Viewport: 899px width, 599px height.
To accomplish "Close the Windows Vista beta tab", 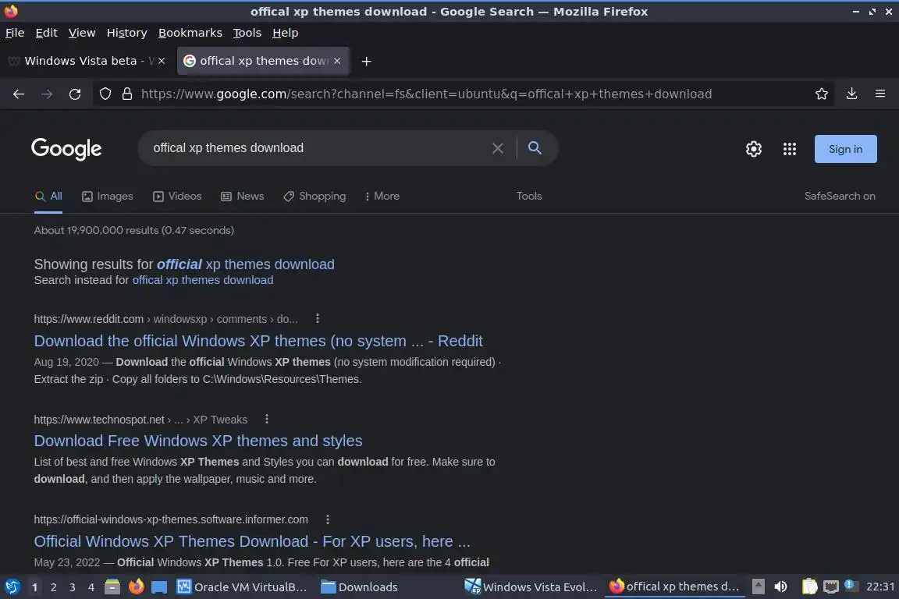I will (162, 61).
